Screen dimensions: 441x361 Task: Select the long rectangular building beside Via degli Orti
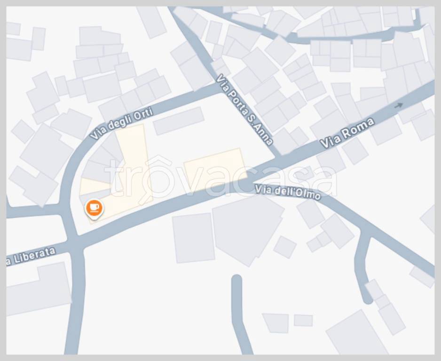coord(179,121)
